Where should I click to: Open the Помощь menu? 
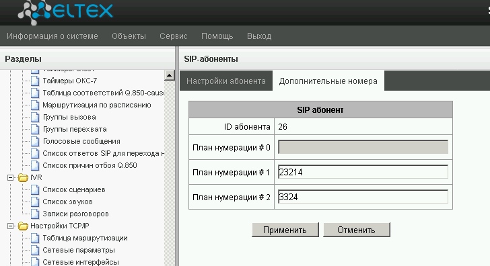click(217, 36)
